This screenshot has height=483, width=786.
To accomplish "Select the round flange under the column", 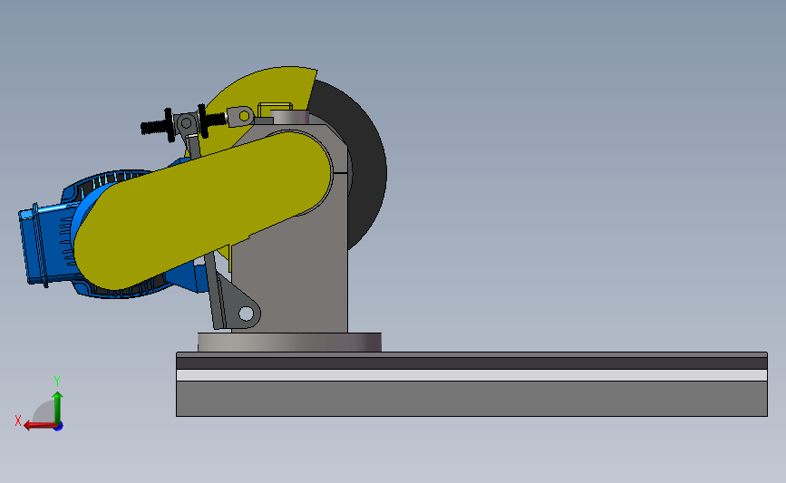I will 290,342.
